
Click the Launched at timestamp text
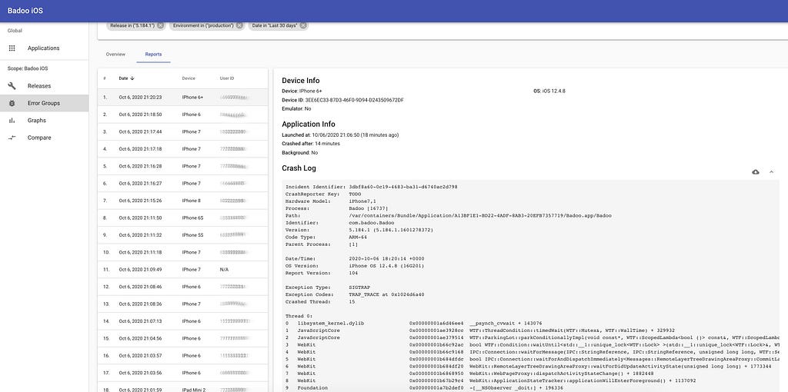pos(340,135)
